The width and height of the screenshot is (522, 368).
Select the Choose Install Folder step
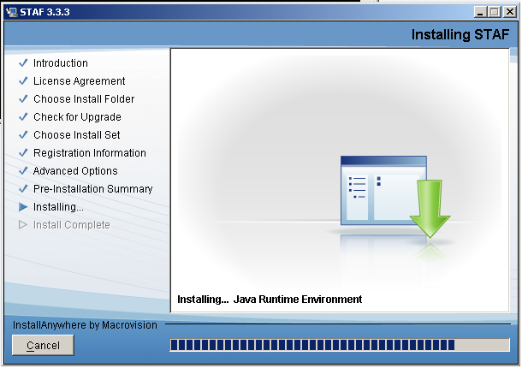(x=83, y=99)
